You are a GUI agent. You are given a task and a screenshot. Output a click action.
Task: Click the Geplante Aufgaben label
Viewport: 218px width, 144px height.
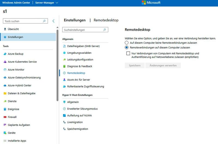(x=19, y=125)
